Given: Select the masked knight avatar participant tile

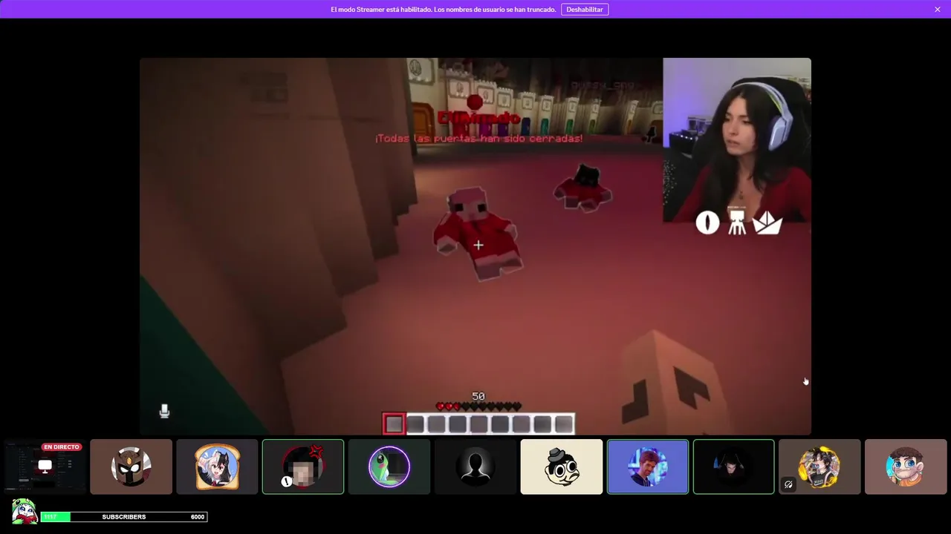Looking at the screenshot, I should [x=131, y=467].
